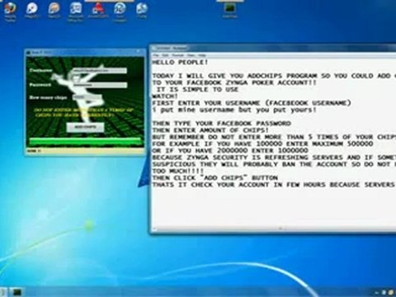Click the line IT IS SIMPLE TO USE

click(x=197, y=89)
